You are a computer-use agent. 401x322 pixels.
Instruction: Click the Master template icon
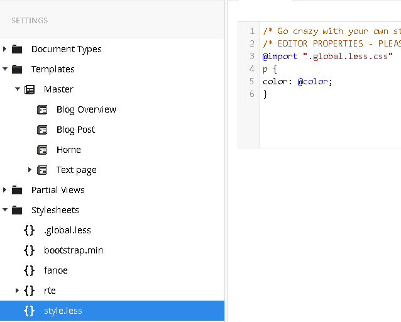click(x=30, y=89)
